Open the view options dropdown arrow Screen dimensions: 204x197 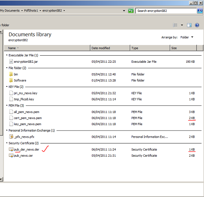(x=182, y=25)
